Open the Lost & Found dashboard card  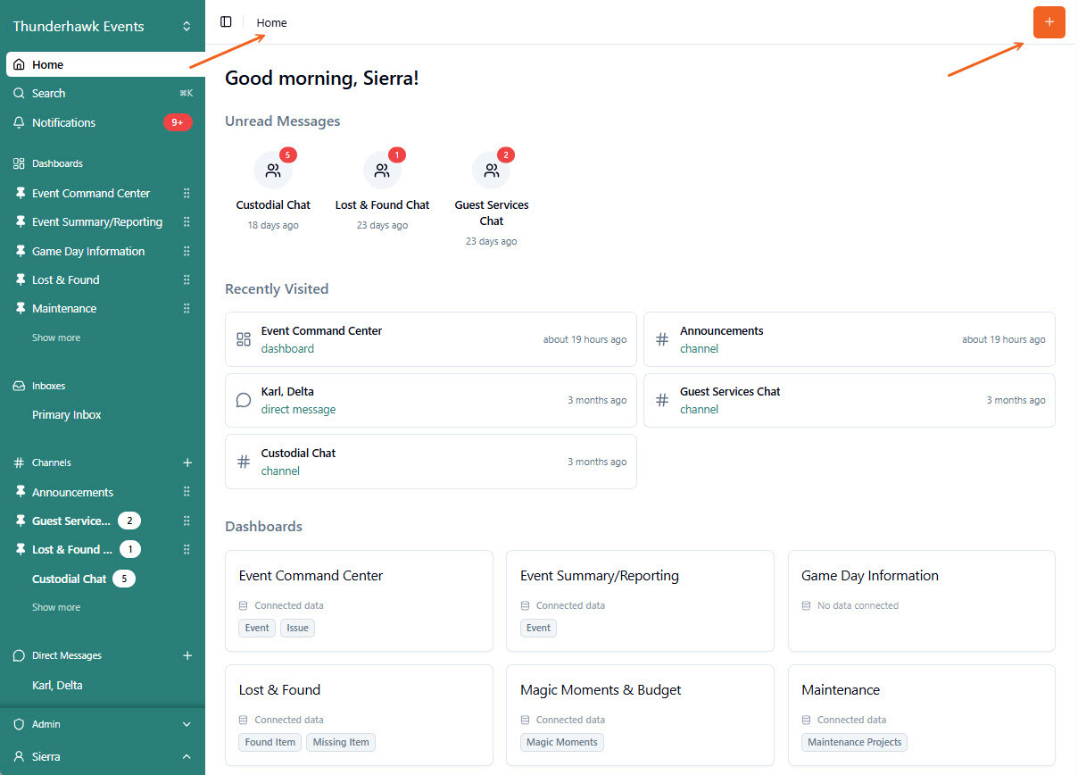tap(359, 715)
